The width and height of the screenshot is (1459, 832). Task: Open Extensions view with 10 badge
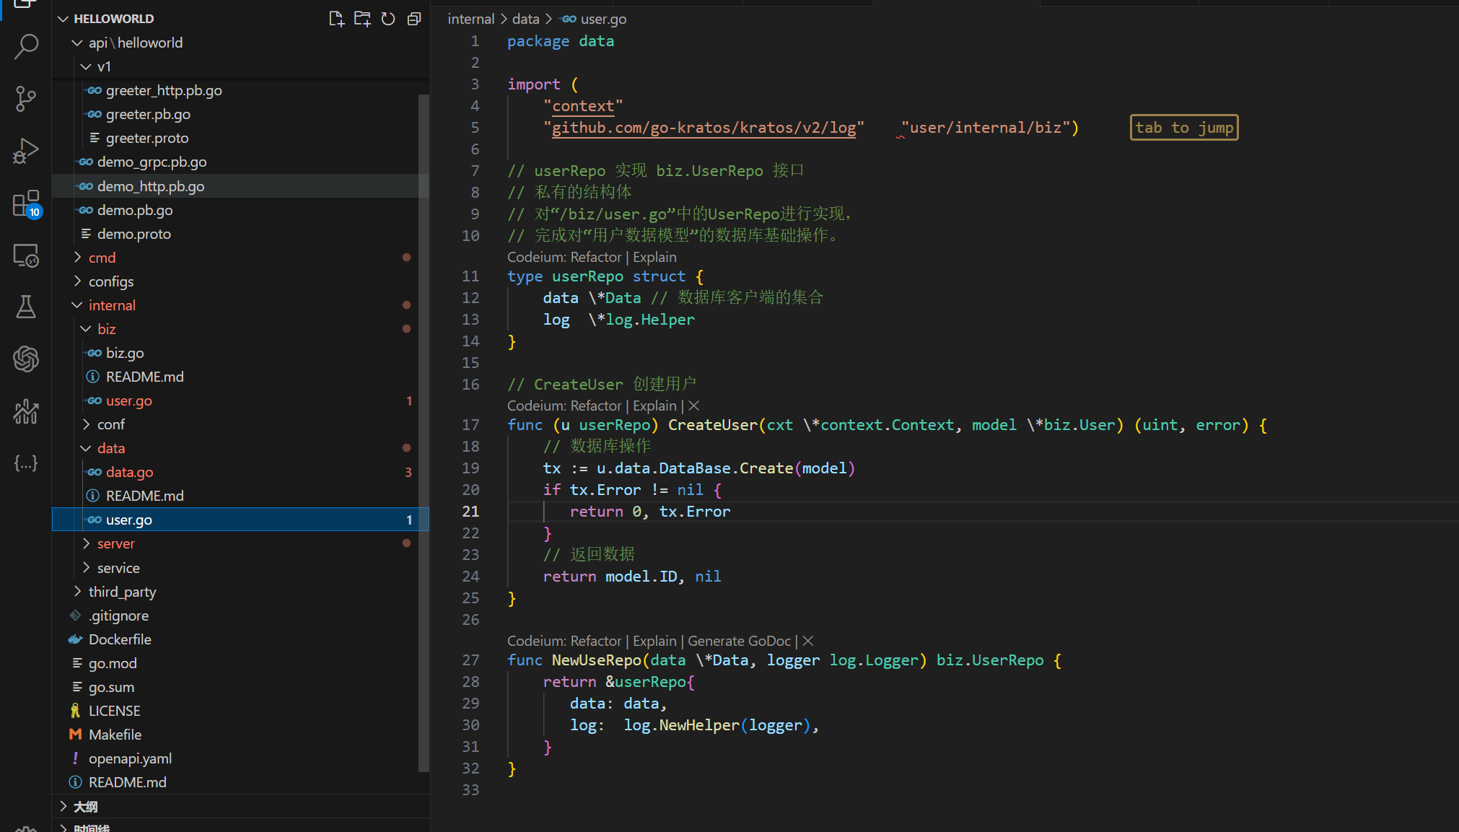[26, 203]
